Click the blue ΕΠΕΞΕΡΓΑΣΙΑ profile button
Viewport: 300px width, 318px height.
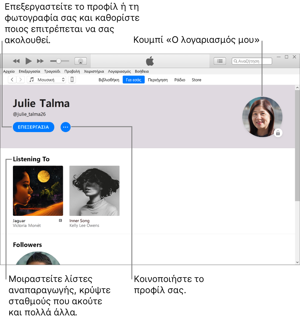[34, 127]
